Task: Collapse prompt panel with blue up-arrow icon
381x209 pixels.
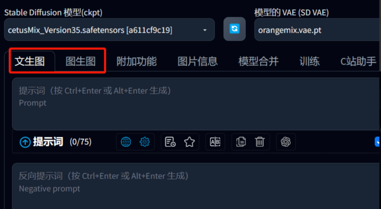Action: click(x=25, y=142)
